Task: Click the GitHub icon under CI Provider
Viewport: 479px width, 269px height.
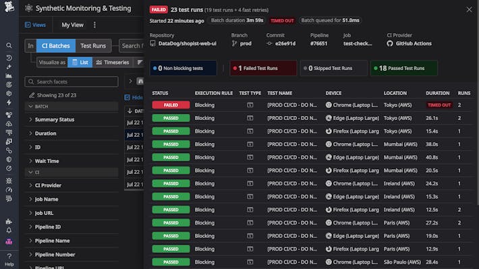Action: (x=390, y=43)
